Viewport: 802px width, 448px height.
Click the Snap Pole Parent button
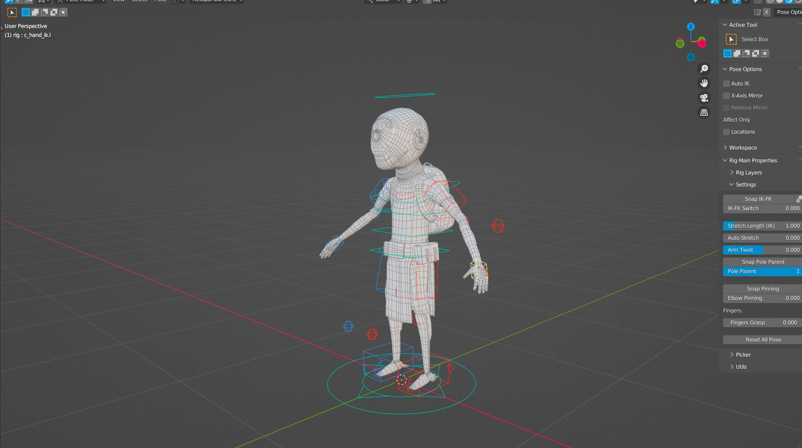pos(762,262)
